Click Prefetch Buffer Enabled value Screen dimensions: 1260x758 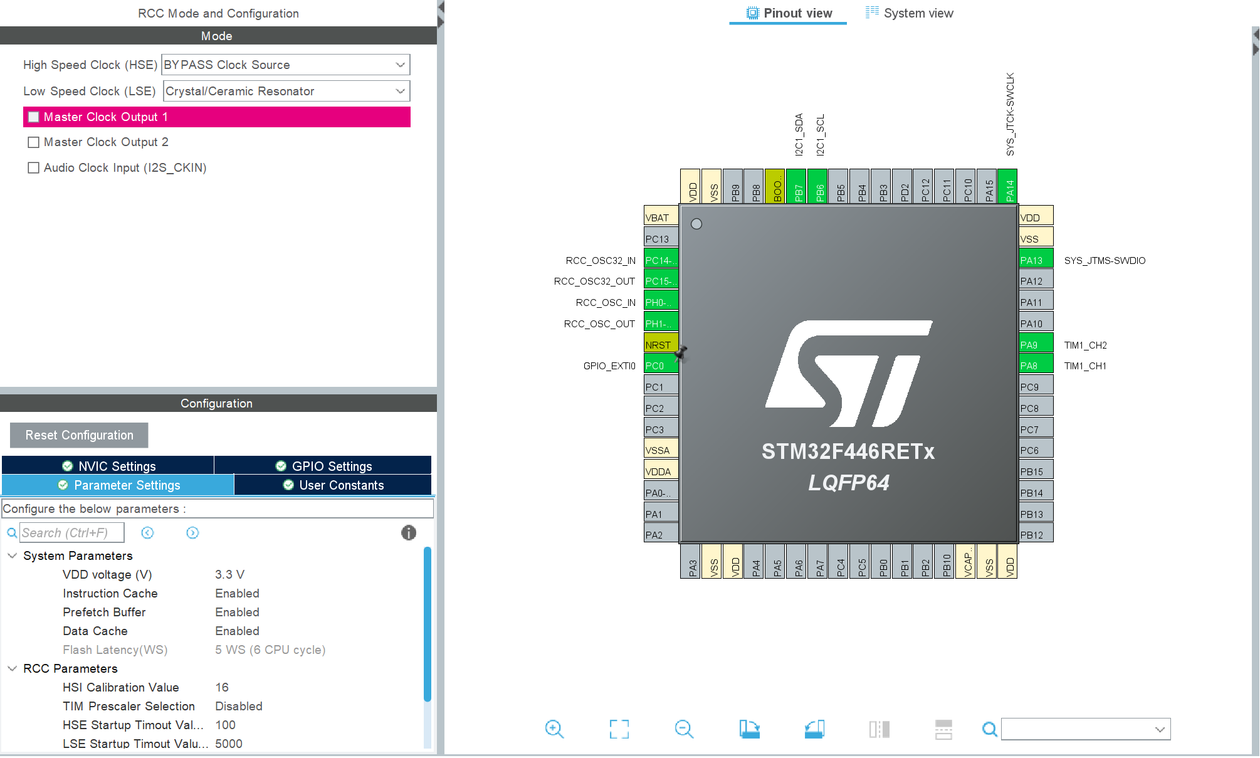pyautogui.click(x=237, y=613)
